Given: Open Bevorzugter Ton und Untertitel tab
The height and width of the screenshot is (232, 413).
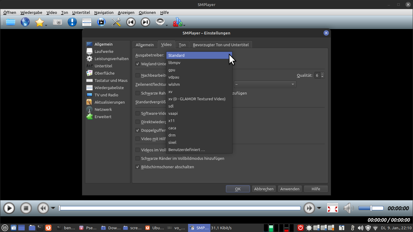Looking at the screenshot, I should coord(221,45).
